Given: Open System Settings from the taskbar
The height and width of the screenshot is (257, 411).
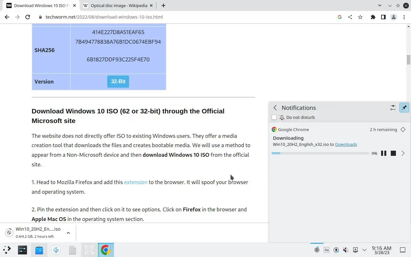Looking at the screenshot, I should (22, 250).
